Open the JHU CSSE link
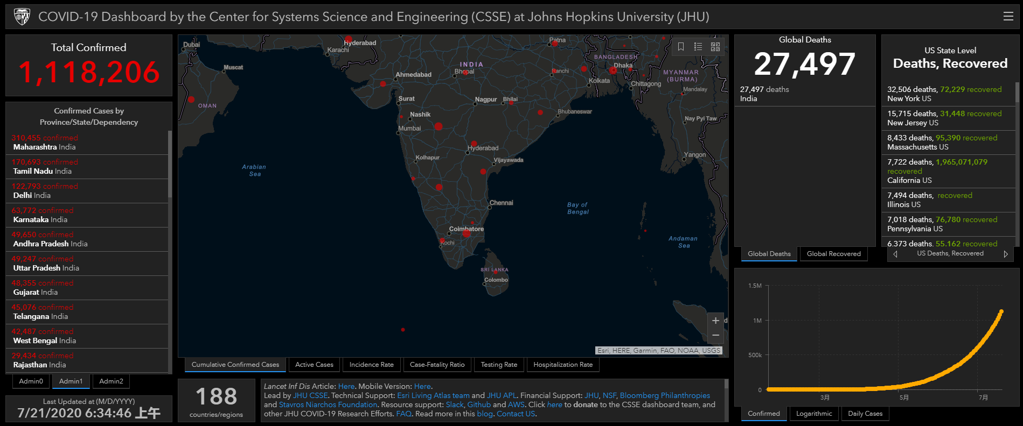The width and height of the screenshot is (1023, 426). click(310, 395)
